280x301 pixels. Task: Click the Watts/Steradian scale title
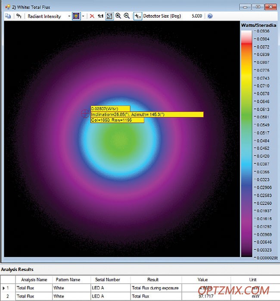pyautogui.click(x=258, y=25)
